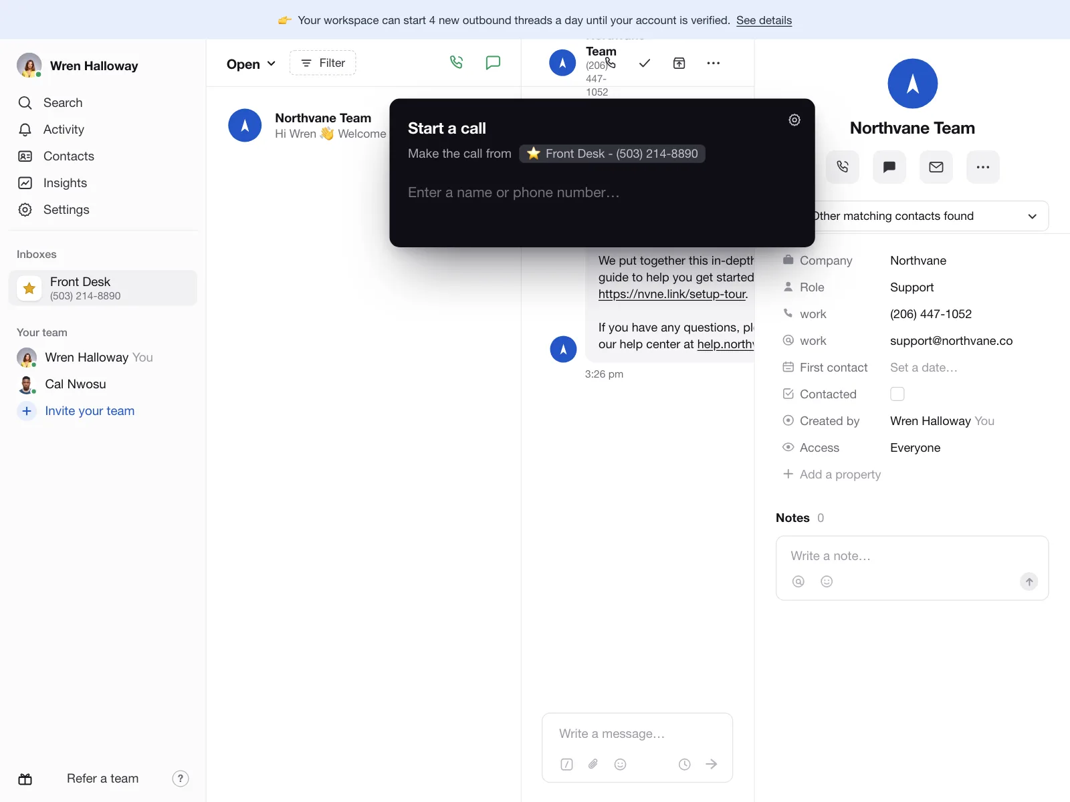Call Northvane Team from the contact panel
The image size is (1070, 802).
(x=843, y=167)
